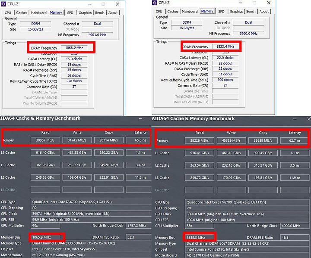This screenshot has height=258, width=311.
Task: Close the right AIDA64 benchmark window
Action: coord(309,119)
